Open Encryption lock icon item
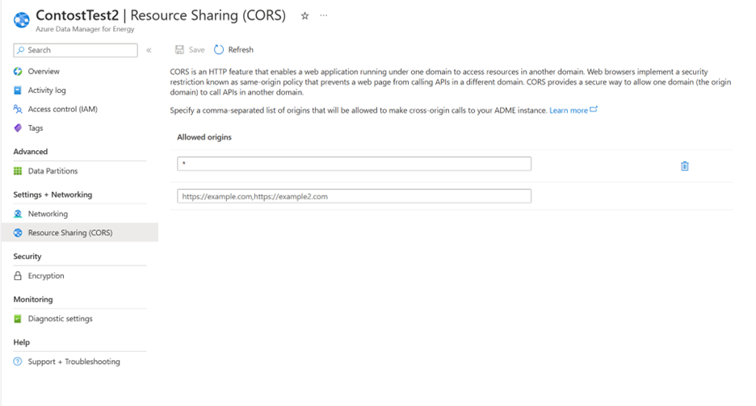This screenshot has height=406, width=756. click(x=18, y=276)
